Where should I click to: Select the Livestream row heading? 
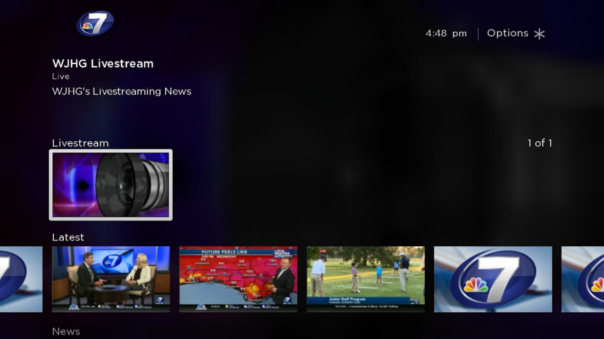(x=80, y=143)
